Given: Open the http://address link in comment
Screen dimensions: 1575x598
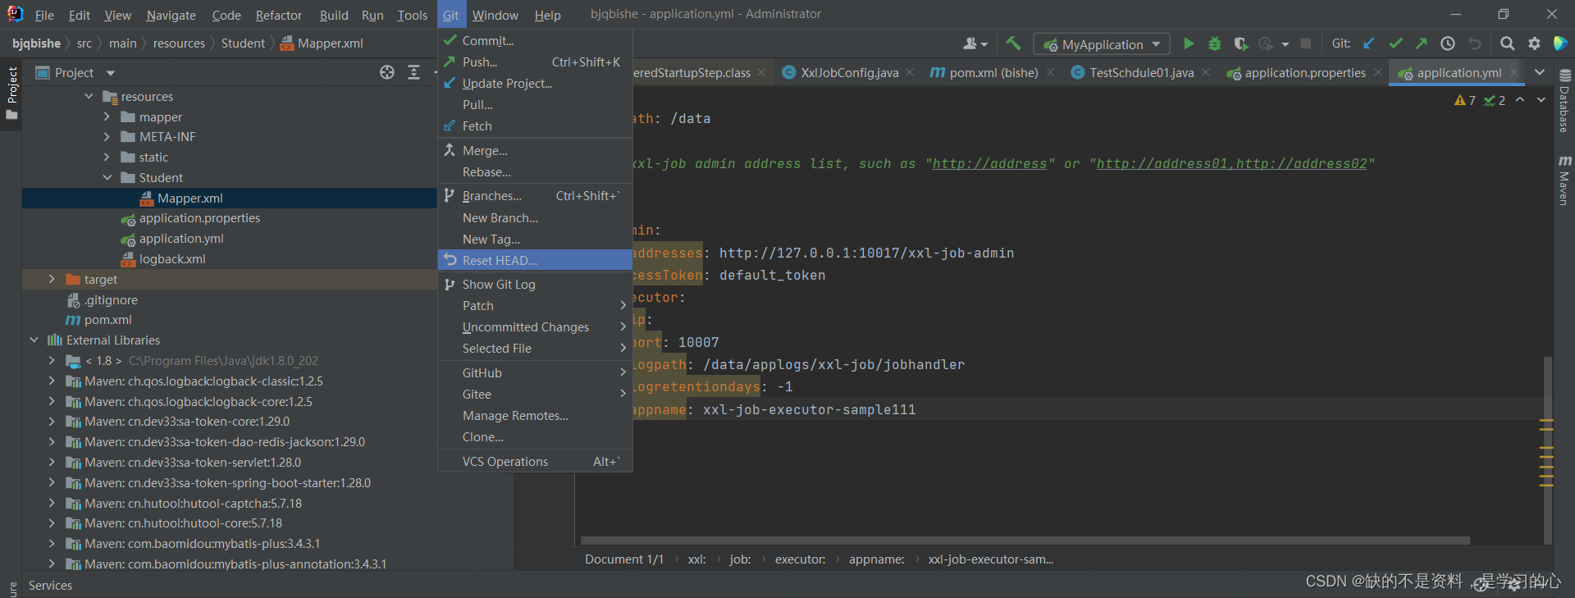Looking at the screenshot, I should (989, 163).
